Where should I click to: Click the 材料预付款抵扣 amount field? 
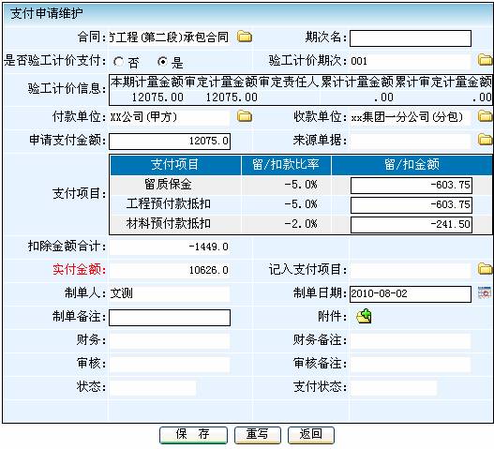point(412,225)
